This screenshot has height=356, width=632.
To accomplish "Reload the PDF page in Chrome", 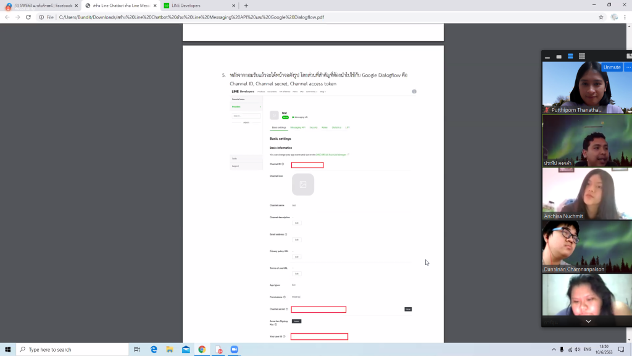I will (28, 17).
